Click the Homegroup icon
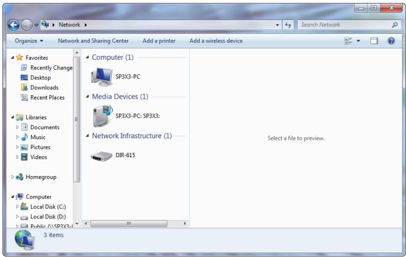Viewport: 406px width, 257px height. point(19,177)
